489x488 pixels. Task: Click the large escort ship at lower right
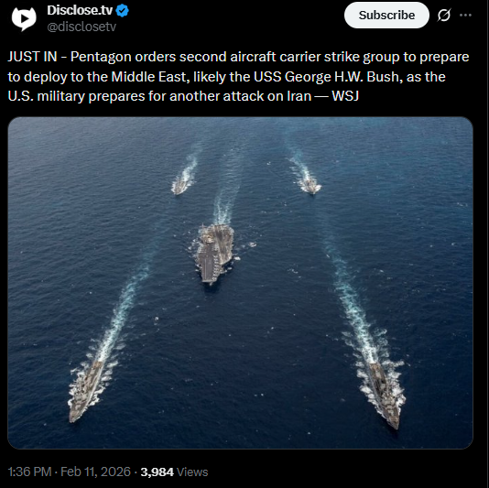tap(385, 396)
